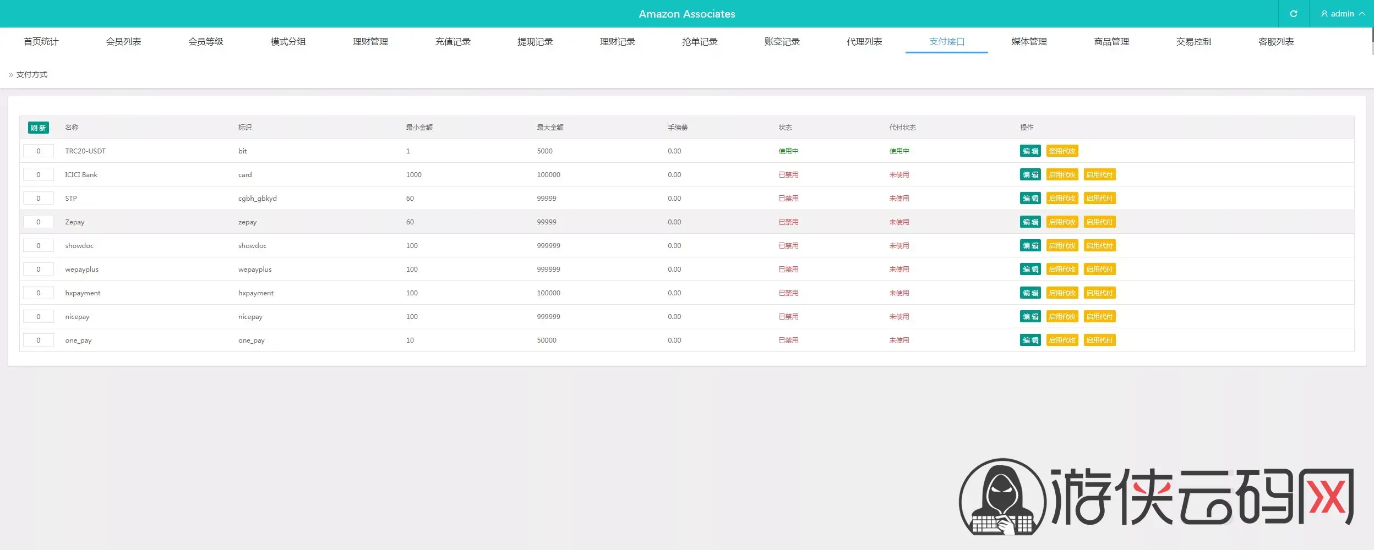Click the sort field for wepayplus
1374x550 pixels.
click(x=39, y=269)
